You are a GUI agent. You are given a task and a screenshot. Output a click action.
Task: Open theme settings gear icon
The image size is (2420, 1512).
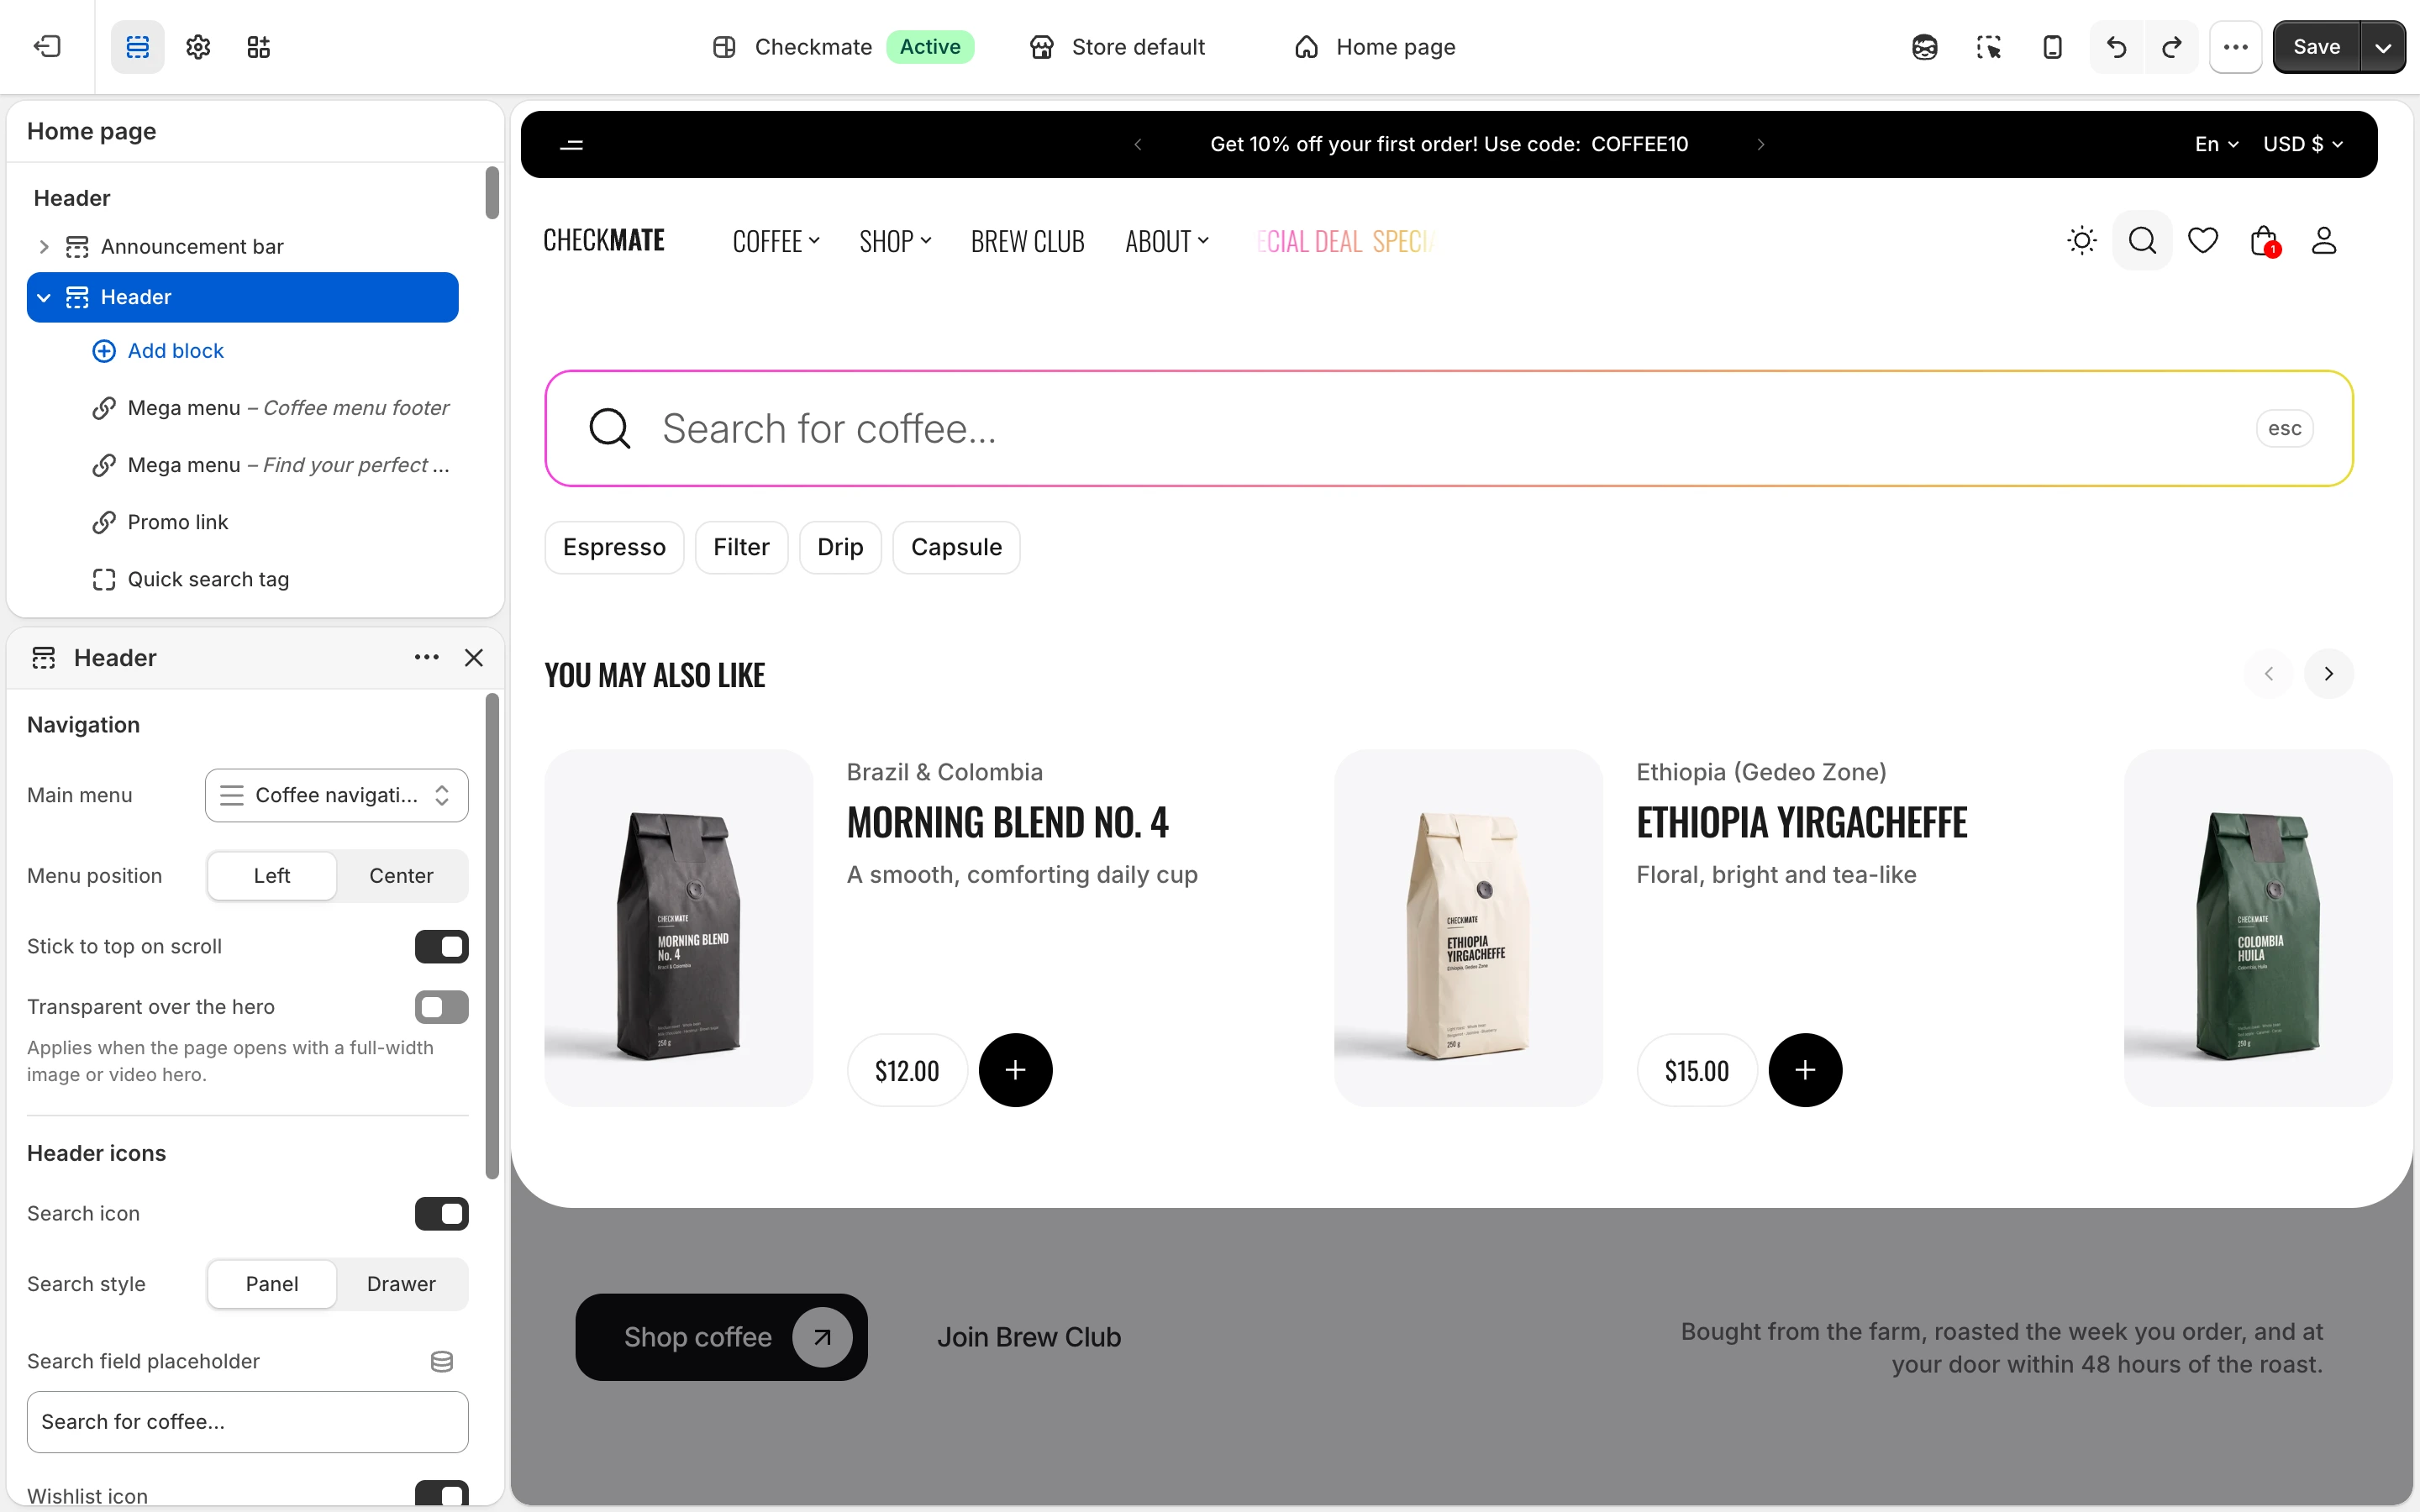198,47
